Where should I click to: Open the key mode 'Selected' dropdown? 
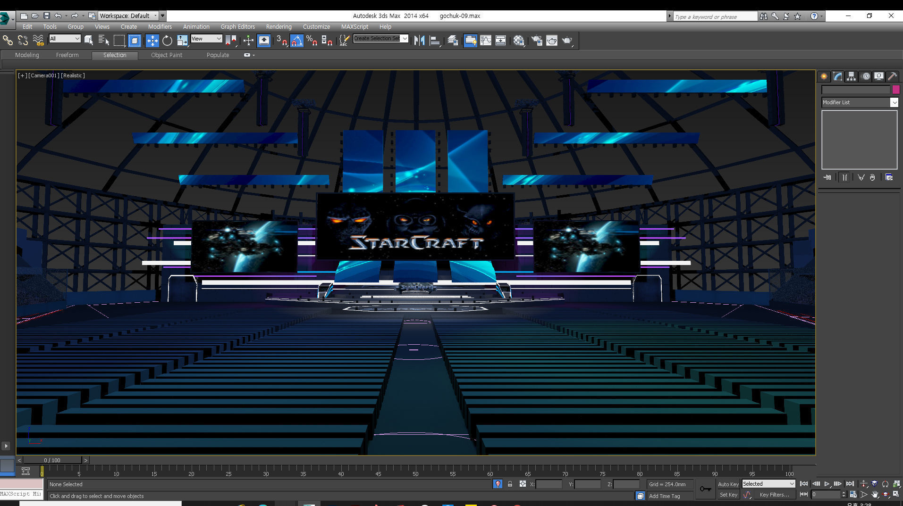(768, 484)
